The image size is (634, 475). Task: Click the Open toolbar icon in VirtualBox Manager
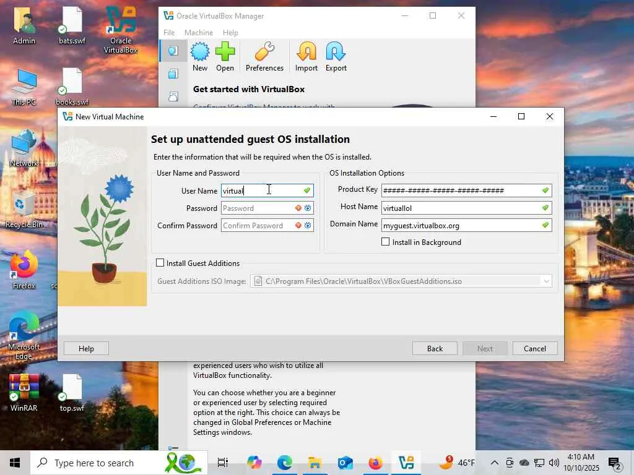point(225,57)
